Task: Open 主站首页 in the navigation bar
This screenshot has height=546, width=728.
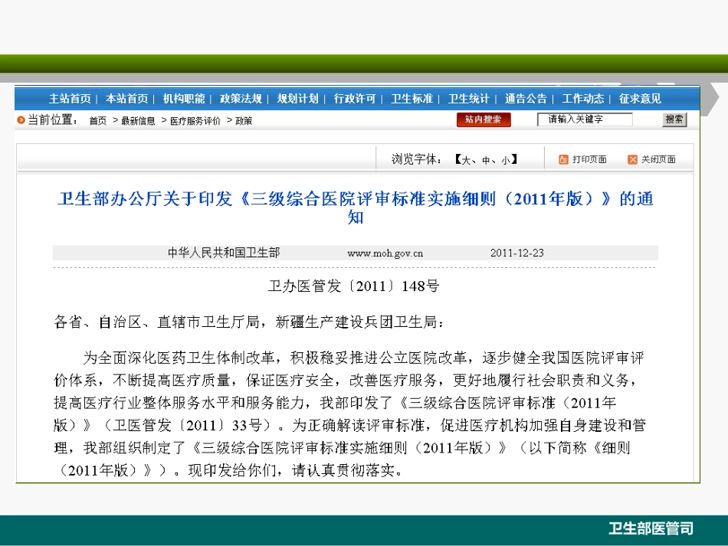Action: pyautogui.click(x=70, y=99)
